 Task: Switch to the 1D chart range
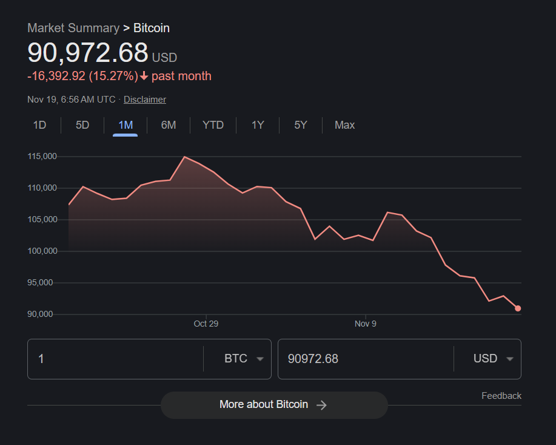(39, 125)
